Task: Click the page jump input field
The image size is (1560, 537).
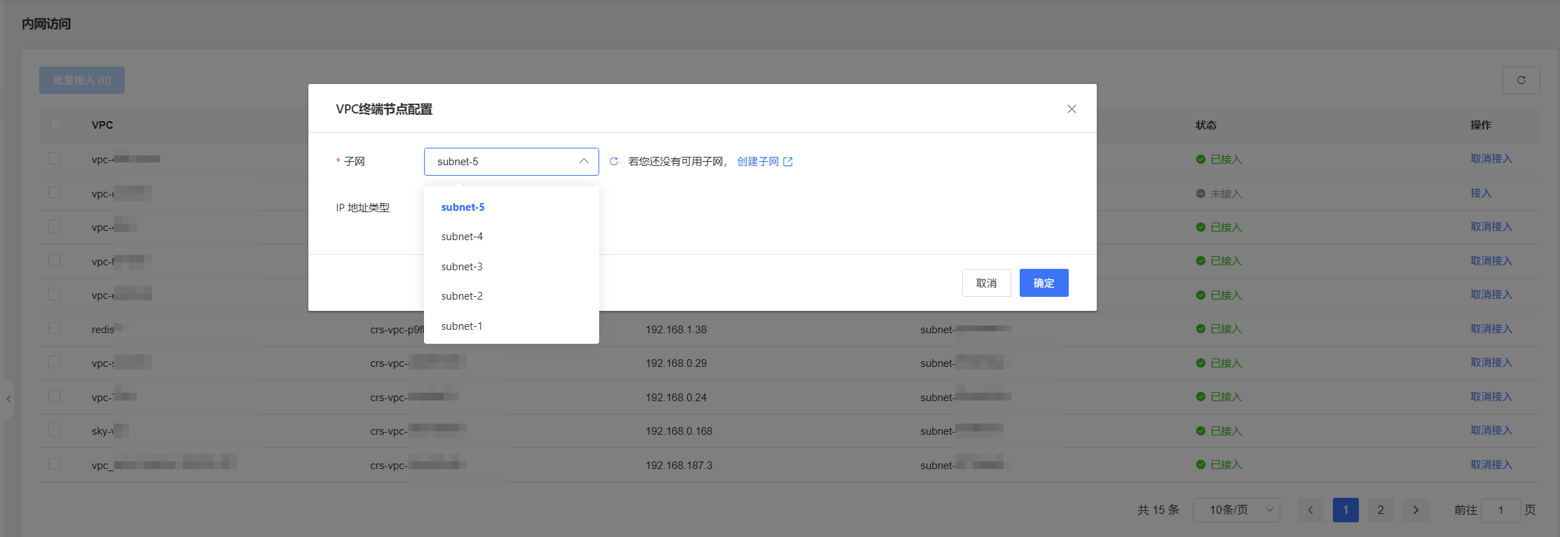Action: point(1500,510)
